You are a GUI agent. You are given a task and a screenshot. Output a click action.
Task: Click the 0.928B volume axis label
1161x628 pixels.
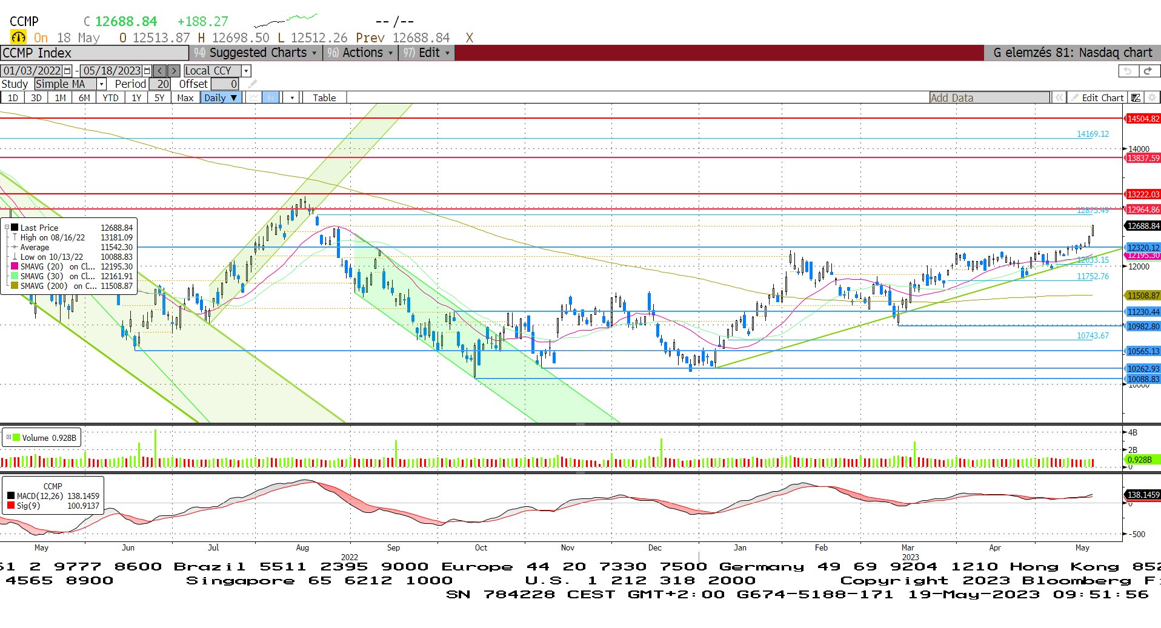(1142, 460)
